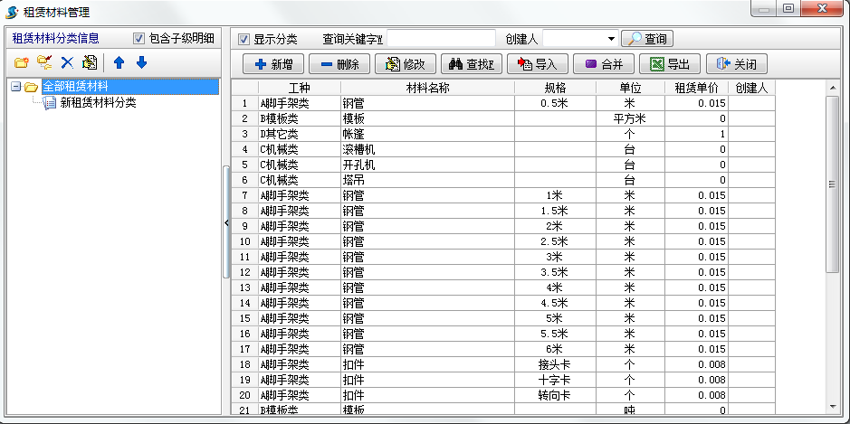Click the 导出 export to Excel button

click(x=669, y=64)
